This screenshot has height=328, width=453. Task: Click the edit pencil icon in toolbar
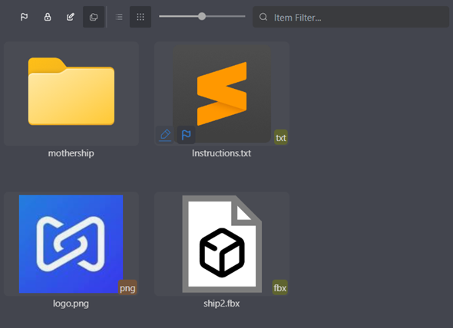coord(71,17)
